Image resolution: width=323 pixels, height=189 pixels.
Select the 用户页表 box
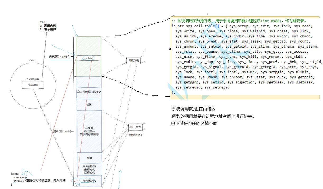click(135, 127)
